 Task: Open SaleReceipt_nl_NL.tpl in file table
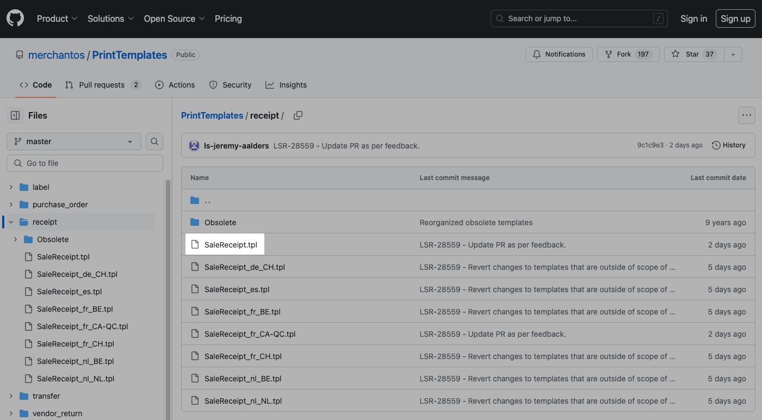click(x=243, y=401)
